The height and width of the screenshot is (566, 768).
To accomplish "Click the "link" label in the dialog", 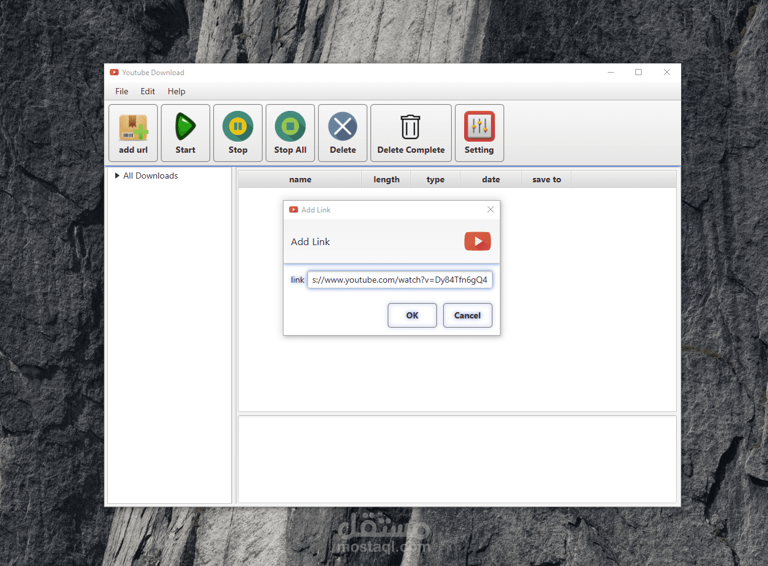I will tap(298, 280).
